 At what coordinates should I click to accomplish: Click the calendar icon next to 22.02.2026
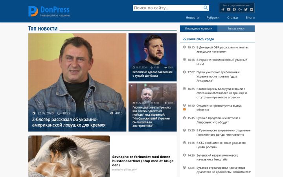coord(34,113)
